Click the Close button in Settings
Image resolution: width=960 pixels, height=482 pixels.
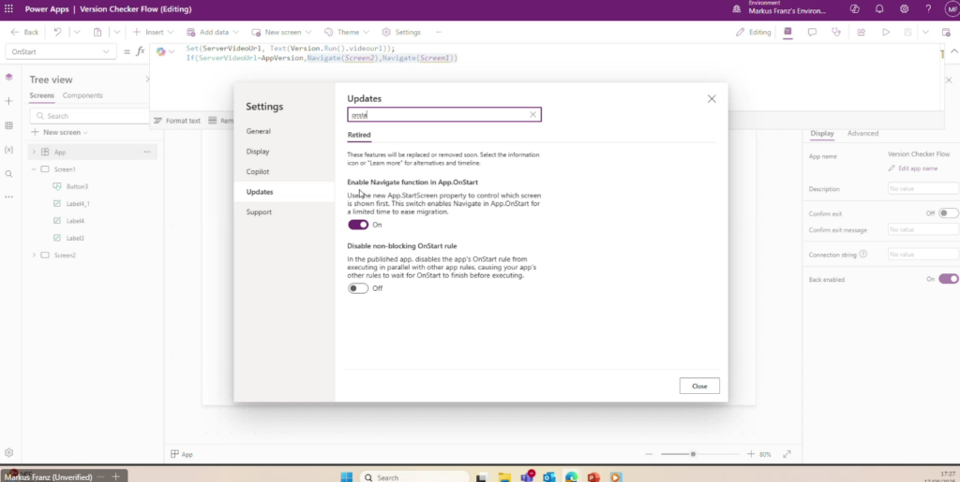pos(699,387)
